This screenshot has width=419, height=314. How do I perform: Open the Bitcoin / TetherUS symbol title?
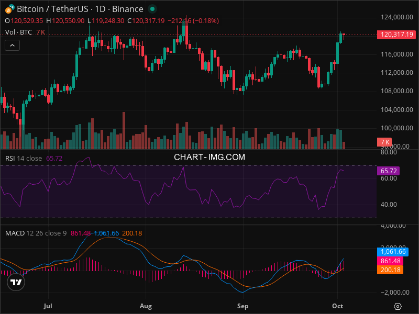point(80,9)
